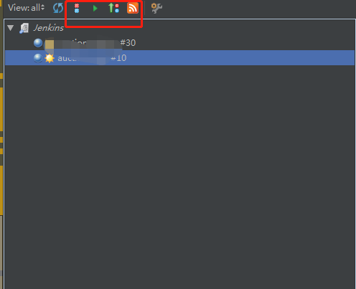Click blue status ball of job #10
Viewport: 356px width, 289px height.
coord(38,58)
